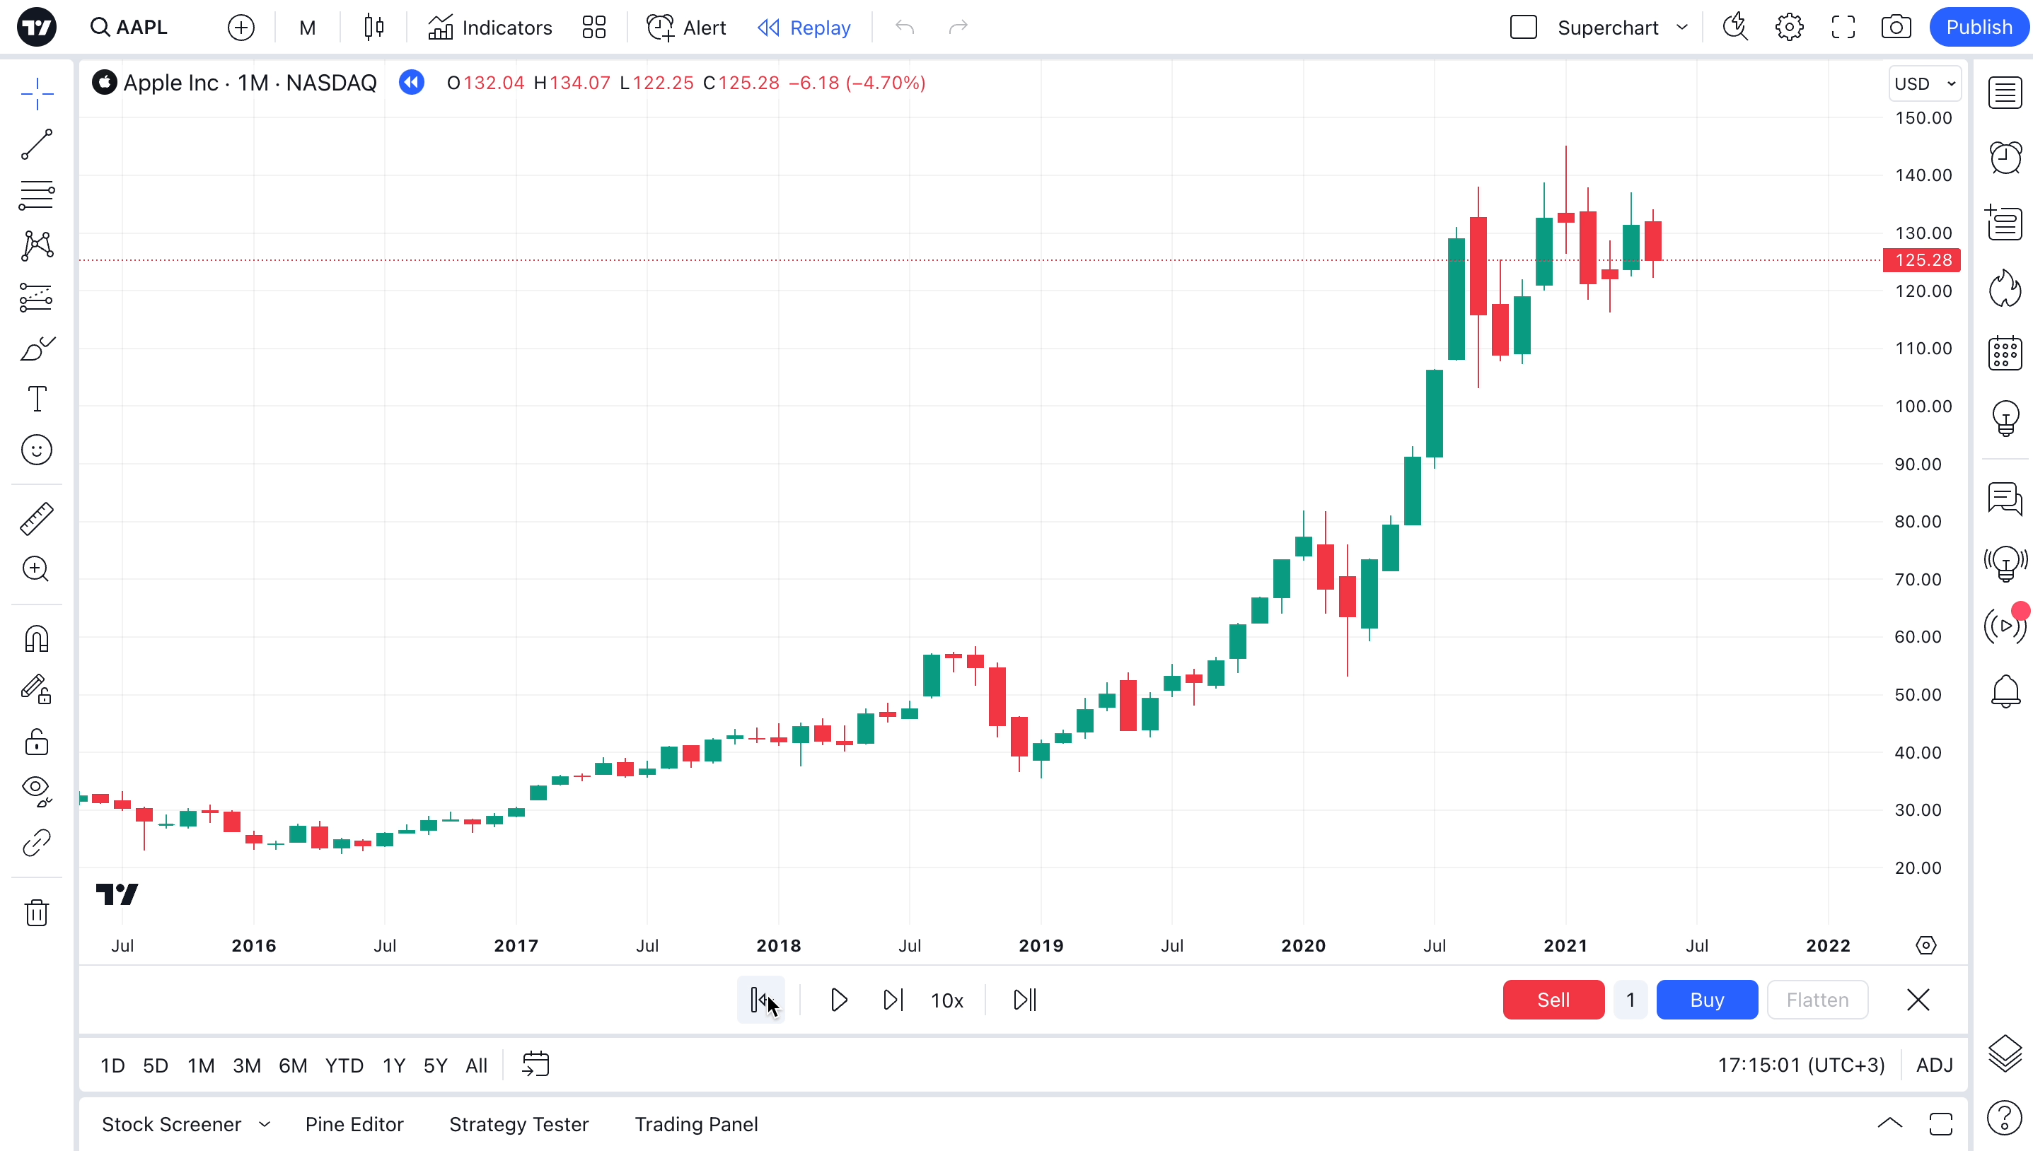The height and width of the screenshot is (1151, 2033).
Task: Click the trash remove objects icon
Action: pyautogui.click(x=36, y=912)
